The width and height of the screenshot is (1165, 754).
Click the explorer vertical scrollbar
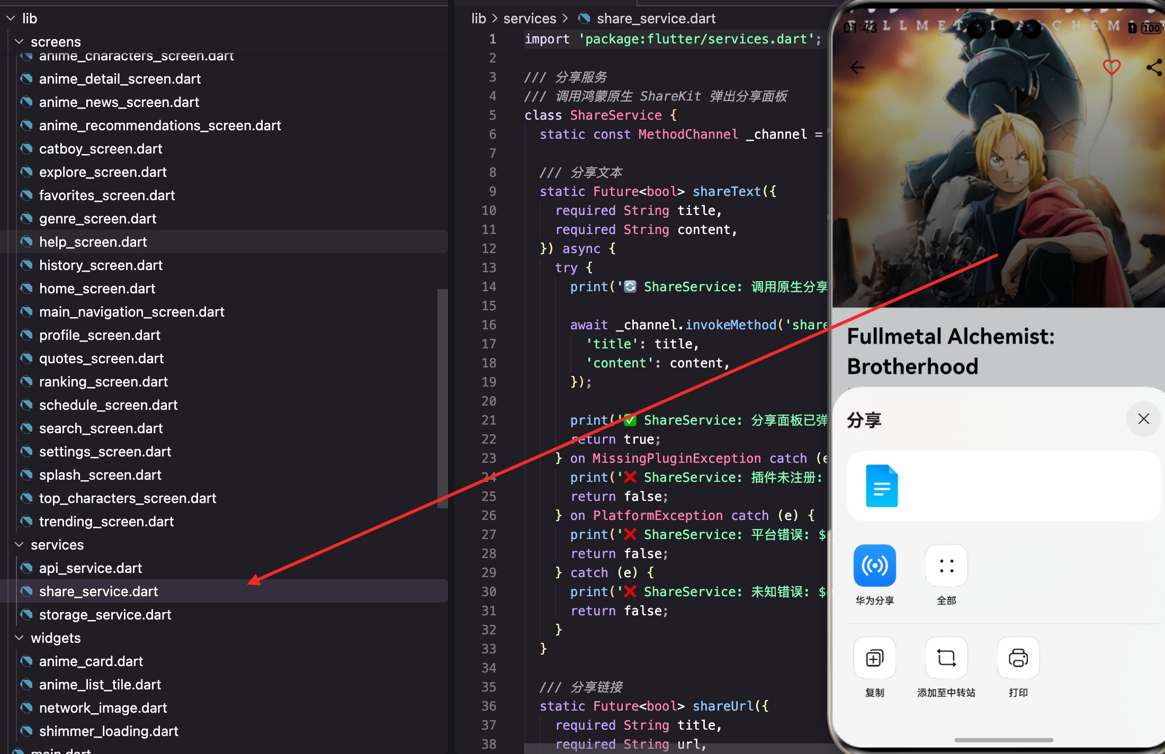(x=443, y=397)
